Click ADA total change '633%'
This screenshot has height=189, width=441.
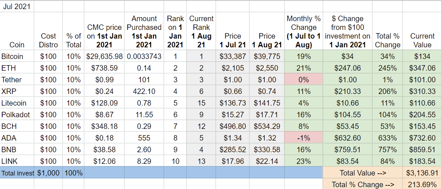[387, 138]
